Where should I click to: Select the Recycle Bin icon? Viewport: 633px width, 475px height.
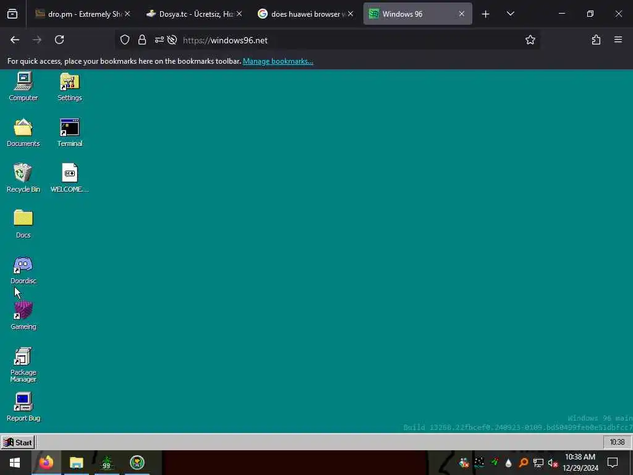pos(23,178)
